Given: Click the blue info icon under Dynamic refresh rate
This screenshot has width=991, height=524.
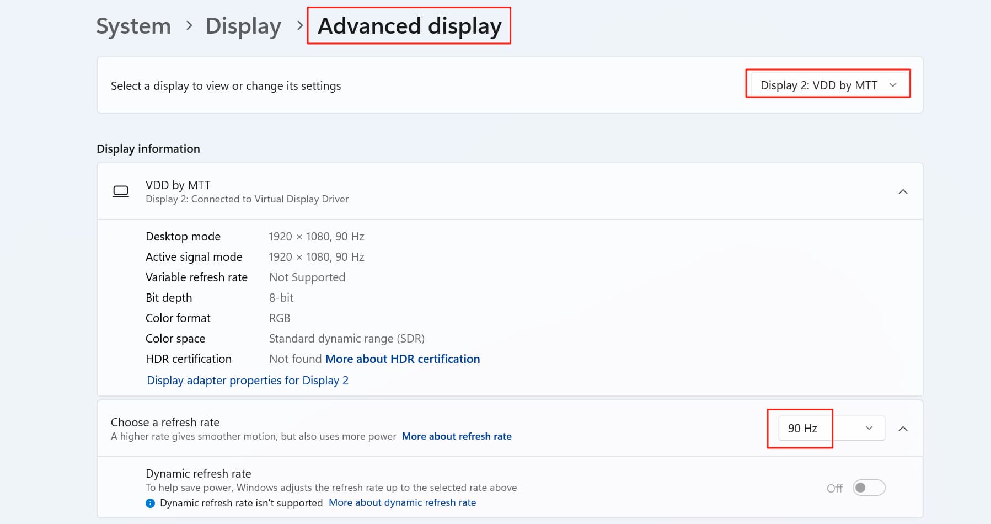Looking at the screenshot, I should [150, 503].
